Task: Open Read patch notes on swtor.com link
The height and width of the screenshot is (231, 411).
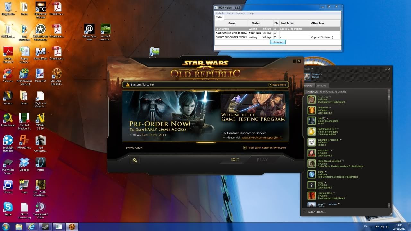Action: [264, 148]
